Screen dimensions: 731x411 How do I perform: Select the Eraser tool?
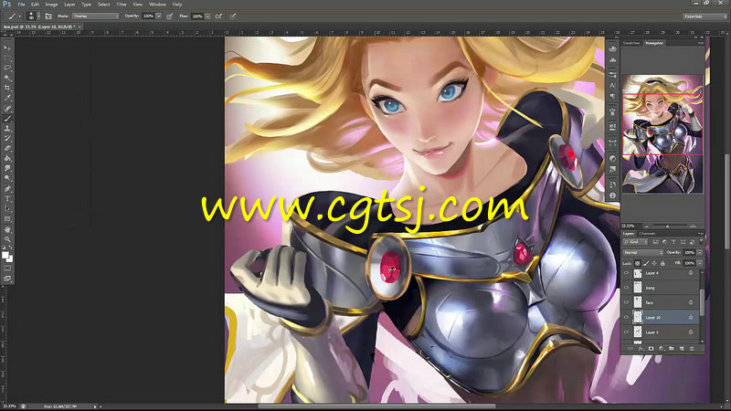(x=7, y=148)
